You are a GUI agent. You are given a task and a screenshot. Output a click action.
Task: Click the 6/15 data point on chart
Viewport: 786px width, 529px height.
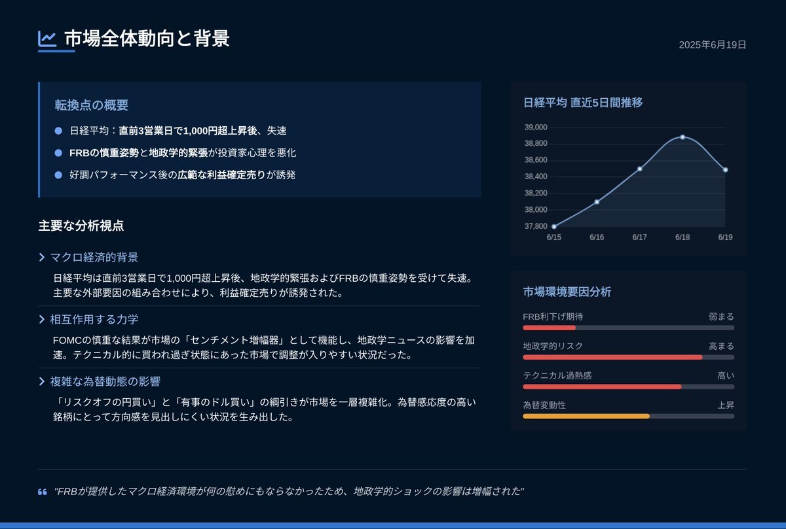(x=554, y=226)
